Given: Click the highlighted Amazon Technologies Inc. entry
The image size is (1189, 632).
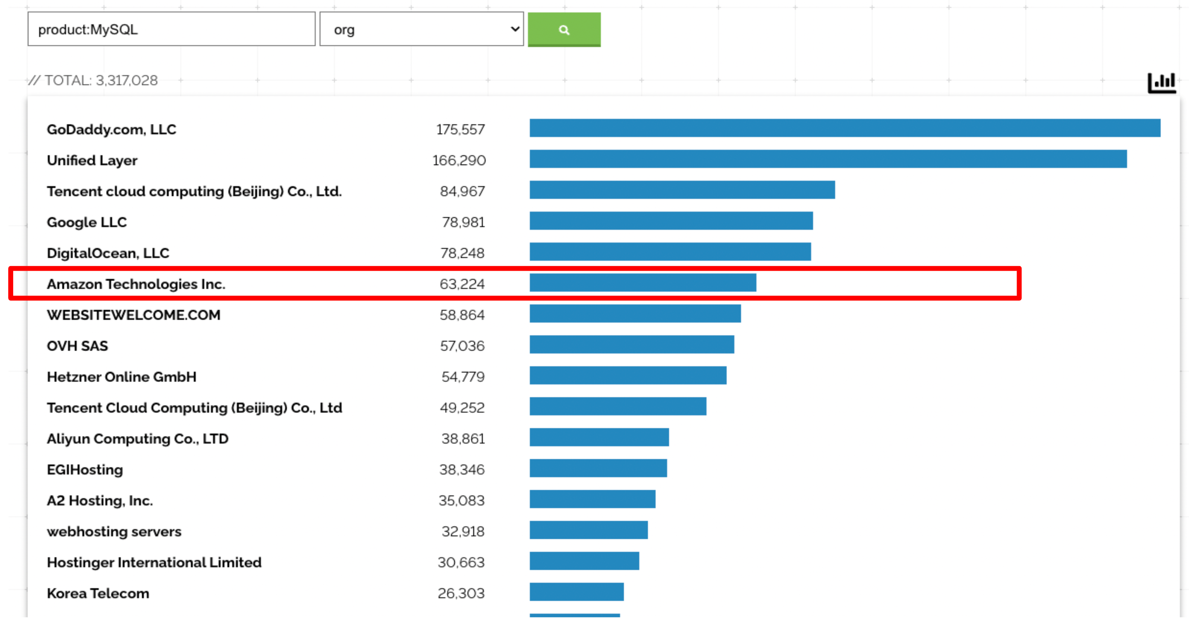Looking at the screenshot, I should (x=136, y=284).
